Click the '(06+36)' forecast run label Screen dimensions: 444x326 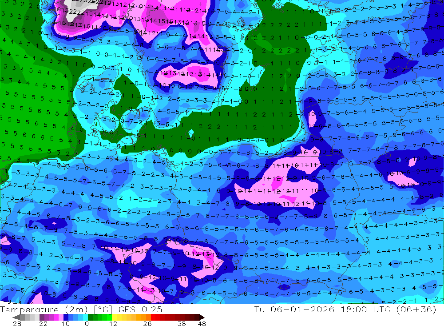(416, 309)
